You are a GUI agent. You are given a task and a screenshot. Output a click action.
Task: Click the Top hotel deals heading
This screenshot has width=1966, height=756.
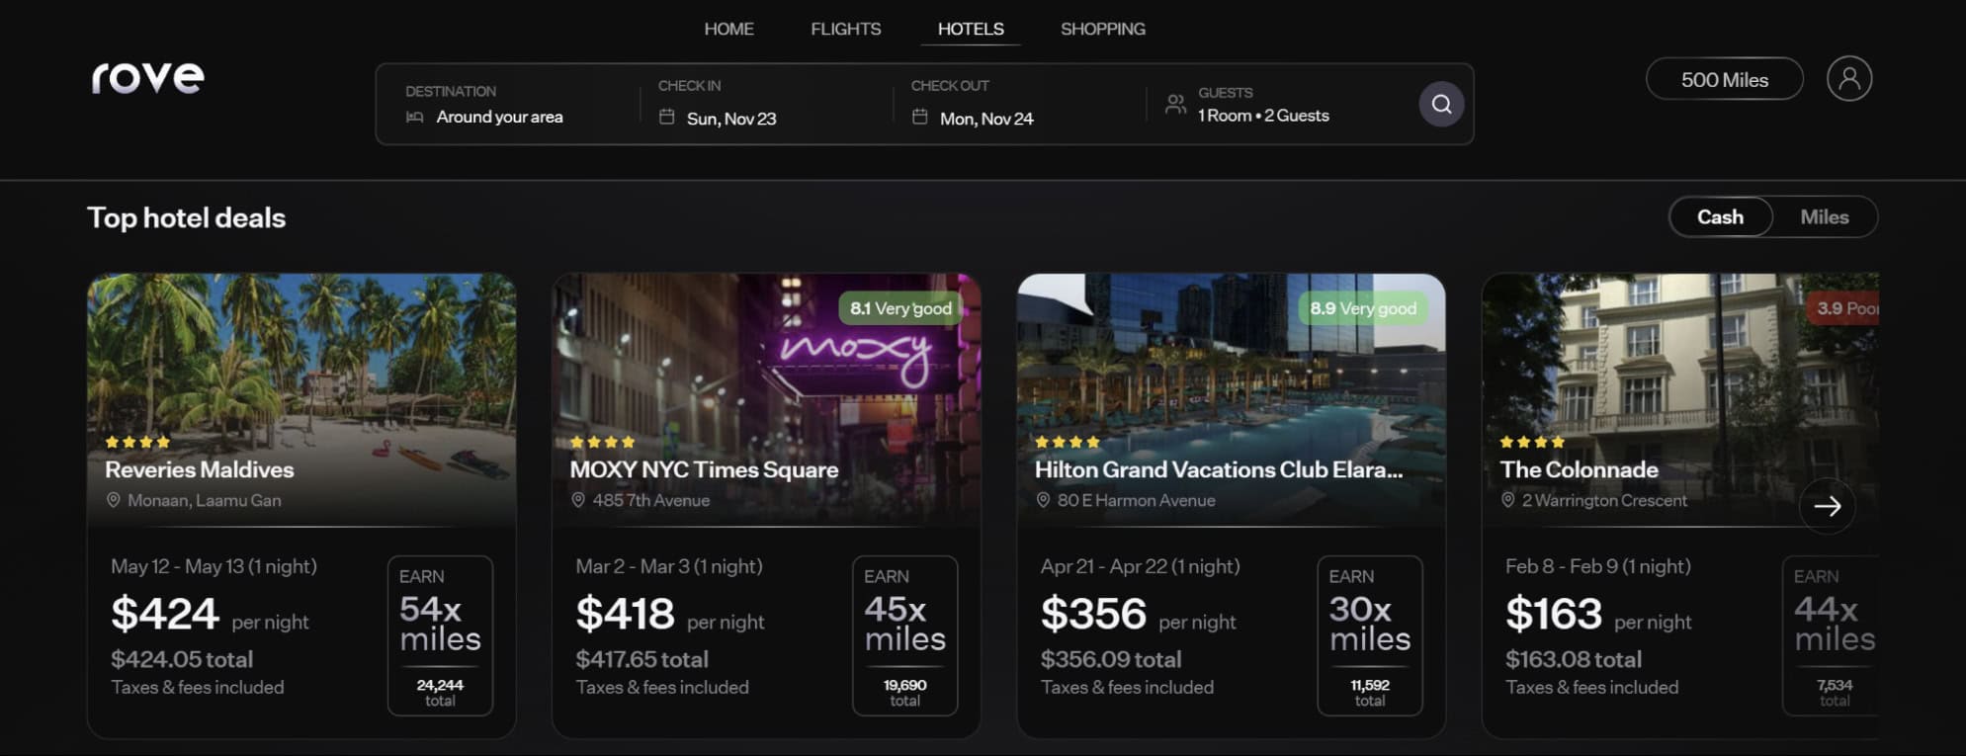186,217
